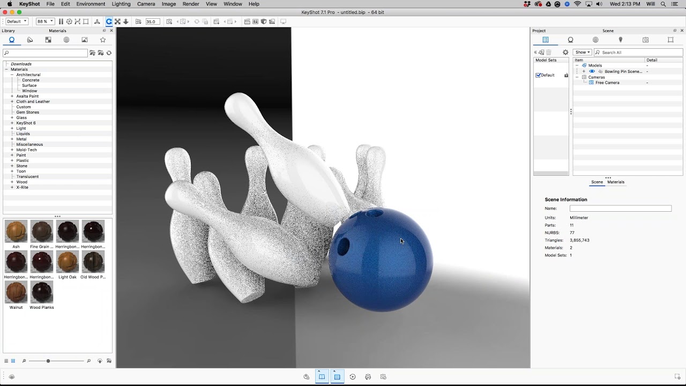The width and height of the screenshot is (686, 386).
Task: Switch to Favorites tab in Library
Action: 103,40
